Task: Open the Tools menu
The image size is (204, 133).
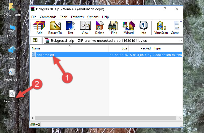Action: click(64, 17)
